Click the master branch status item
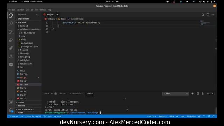 coord(14,116)
